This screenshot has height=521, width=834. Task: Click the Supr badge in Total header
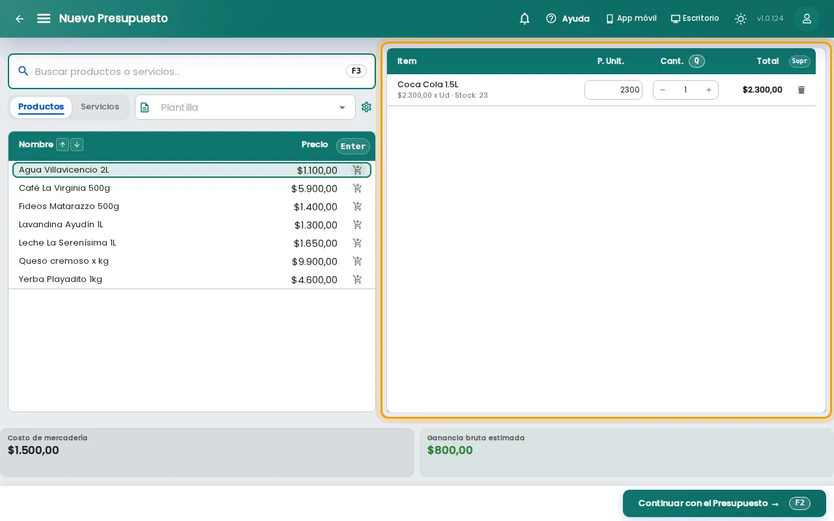point(799,61)
